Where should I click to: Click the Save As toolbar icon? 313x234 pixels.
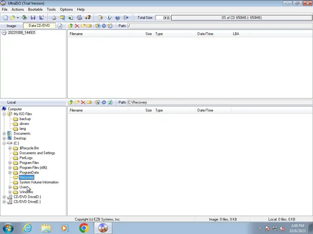pos(42,18)
